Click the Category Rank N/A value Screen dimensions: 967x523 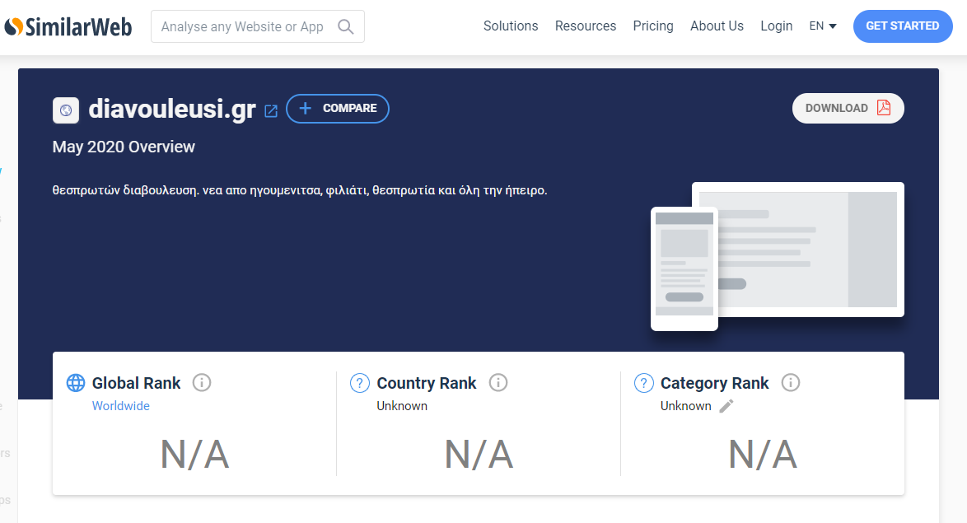tap(763, 455)
